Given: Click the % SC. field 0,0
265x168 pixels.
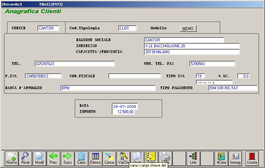Looking at the screenshot, I should [x=244, y=76].
